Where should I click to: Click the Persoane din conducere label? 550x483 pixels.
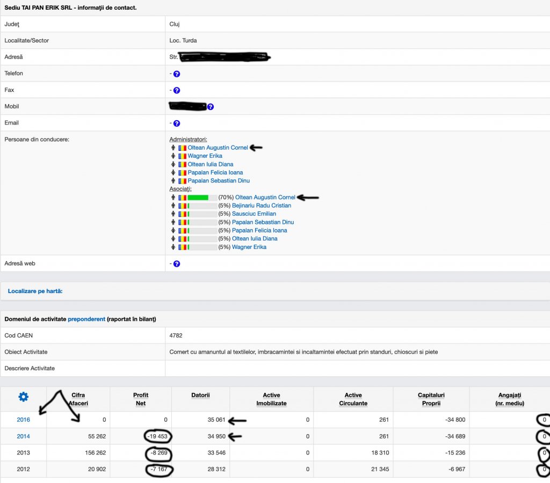click(x=37, y=140)
